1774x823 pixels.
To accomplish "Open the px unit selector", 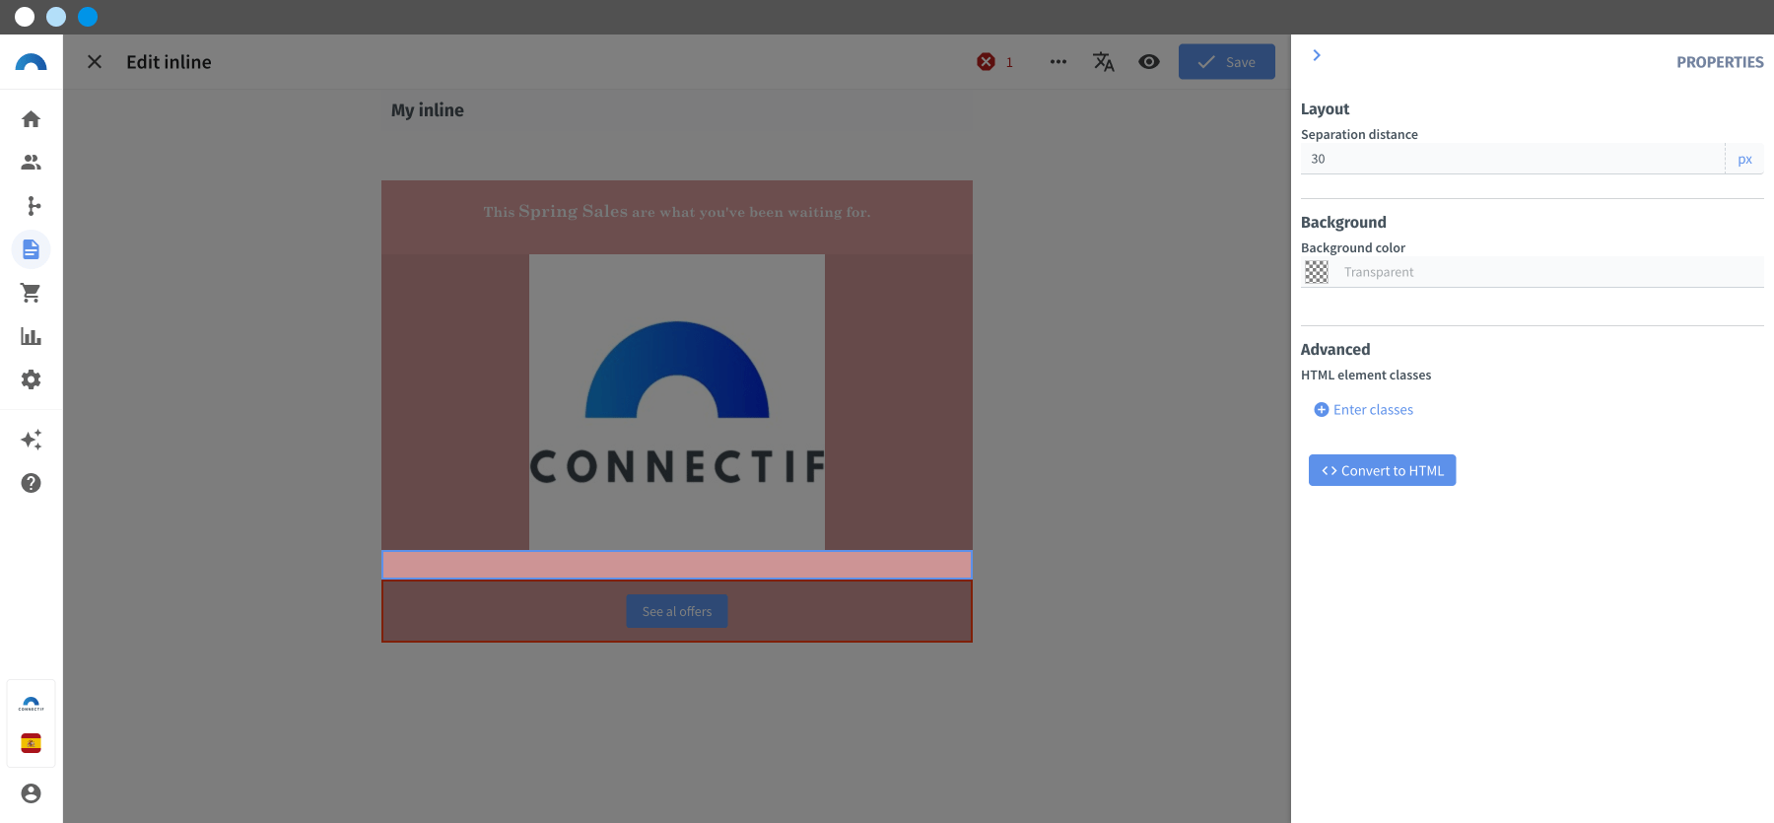I will click(1744, 159).
